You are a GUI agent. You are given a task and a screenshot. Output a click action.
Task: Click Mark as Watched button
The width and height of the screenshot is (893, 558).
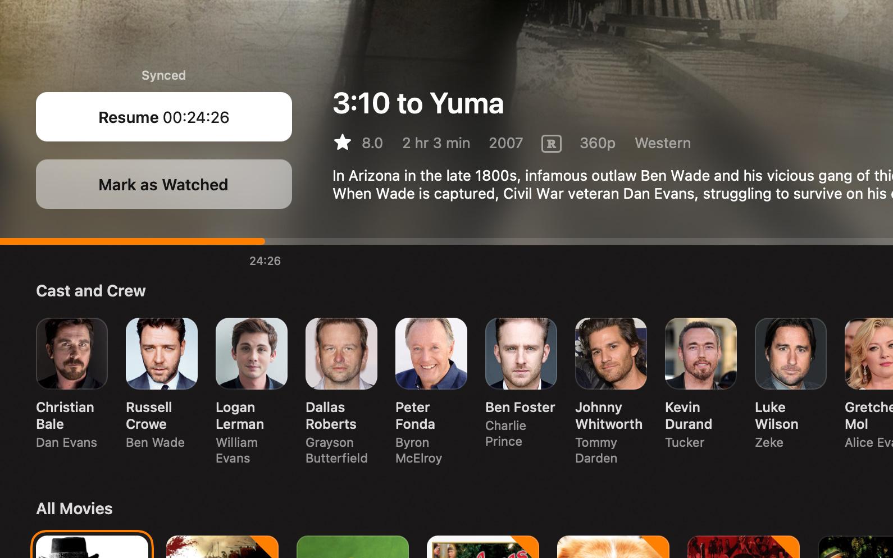[x=164, y=184]
